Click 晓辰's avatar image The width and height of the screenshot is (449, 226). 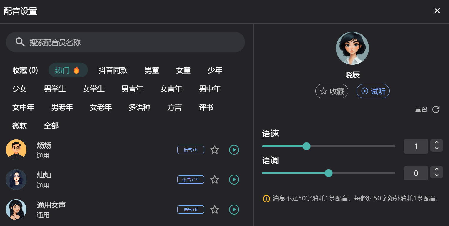tap(352, 48)
